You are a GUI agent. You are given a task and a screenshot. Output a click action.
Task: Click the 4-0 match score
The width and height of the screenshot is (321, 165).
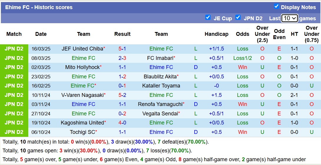click(122, 123)
